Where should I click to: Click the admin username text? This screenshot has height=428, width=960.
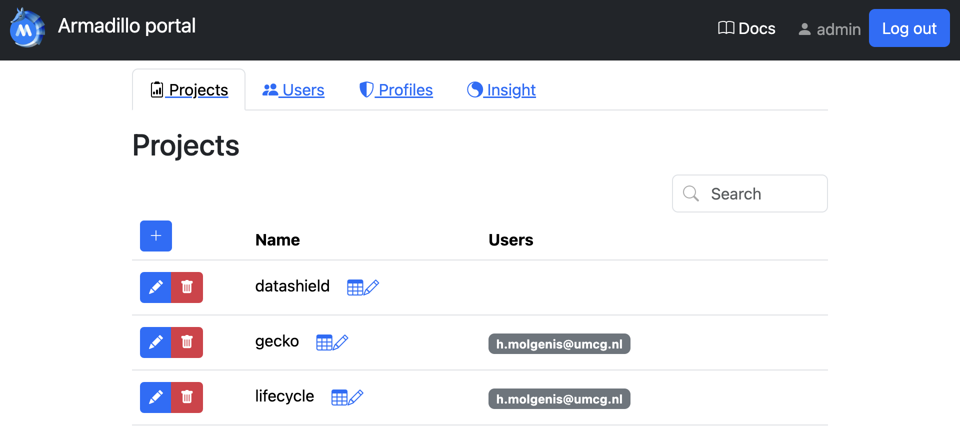tap(838, 29)
